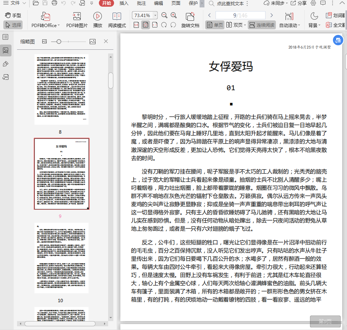This screenshot has width=347, height=330.
Task: Close the 缩略图 panel
Action: click(106, 41)
